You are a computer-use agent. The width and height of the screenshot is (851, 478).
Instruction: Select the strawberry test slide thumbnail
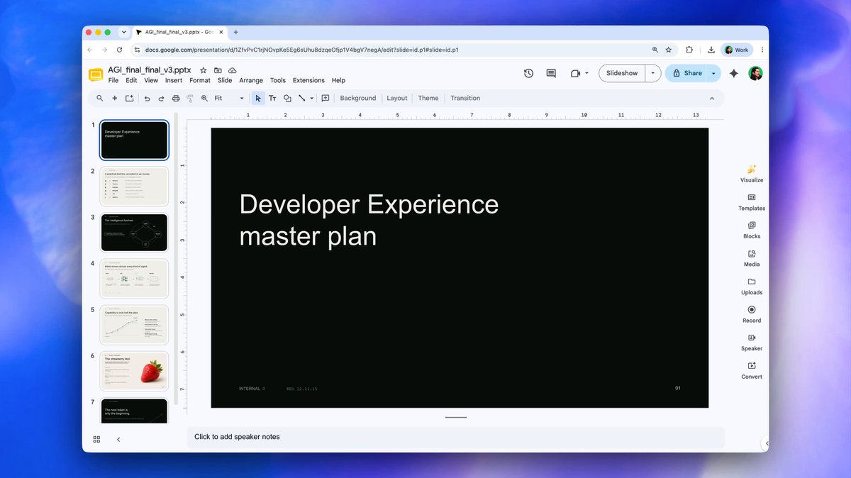(135, 371)
